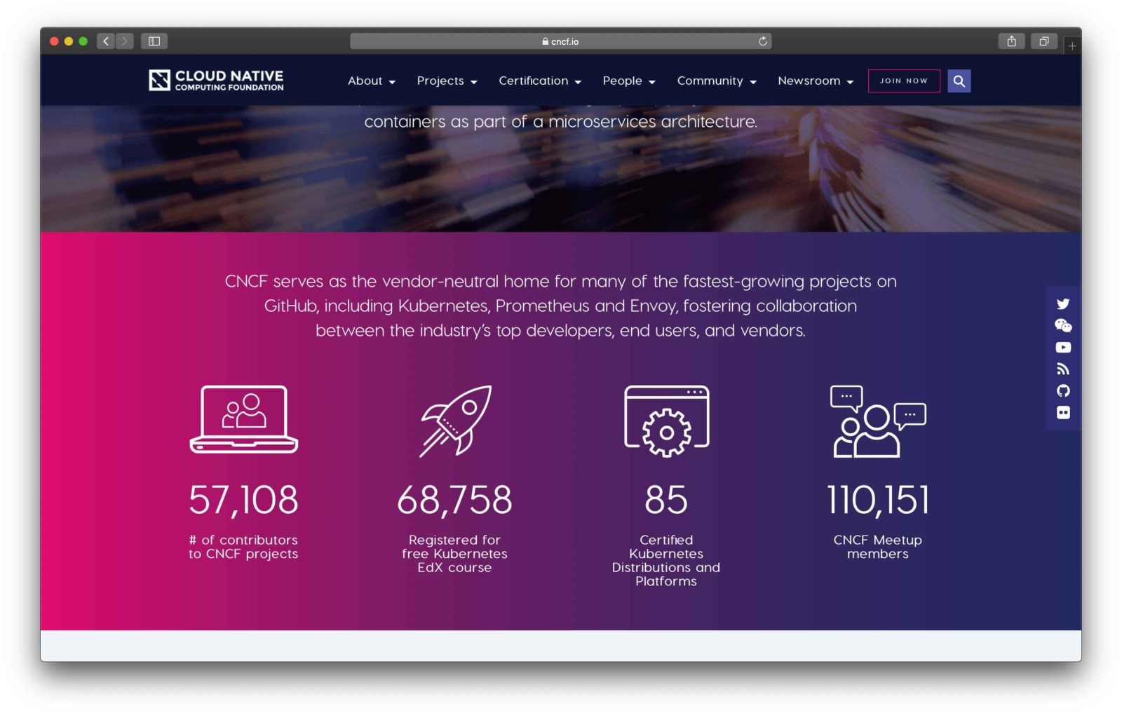Open the Twitter social icon

[x=1063, y=304]
